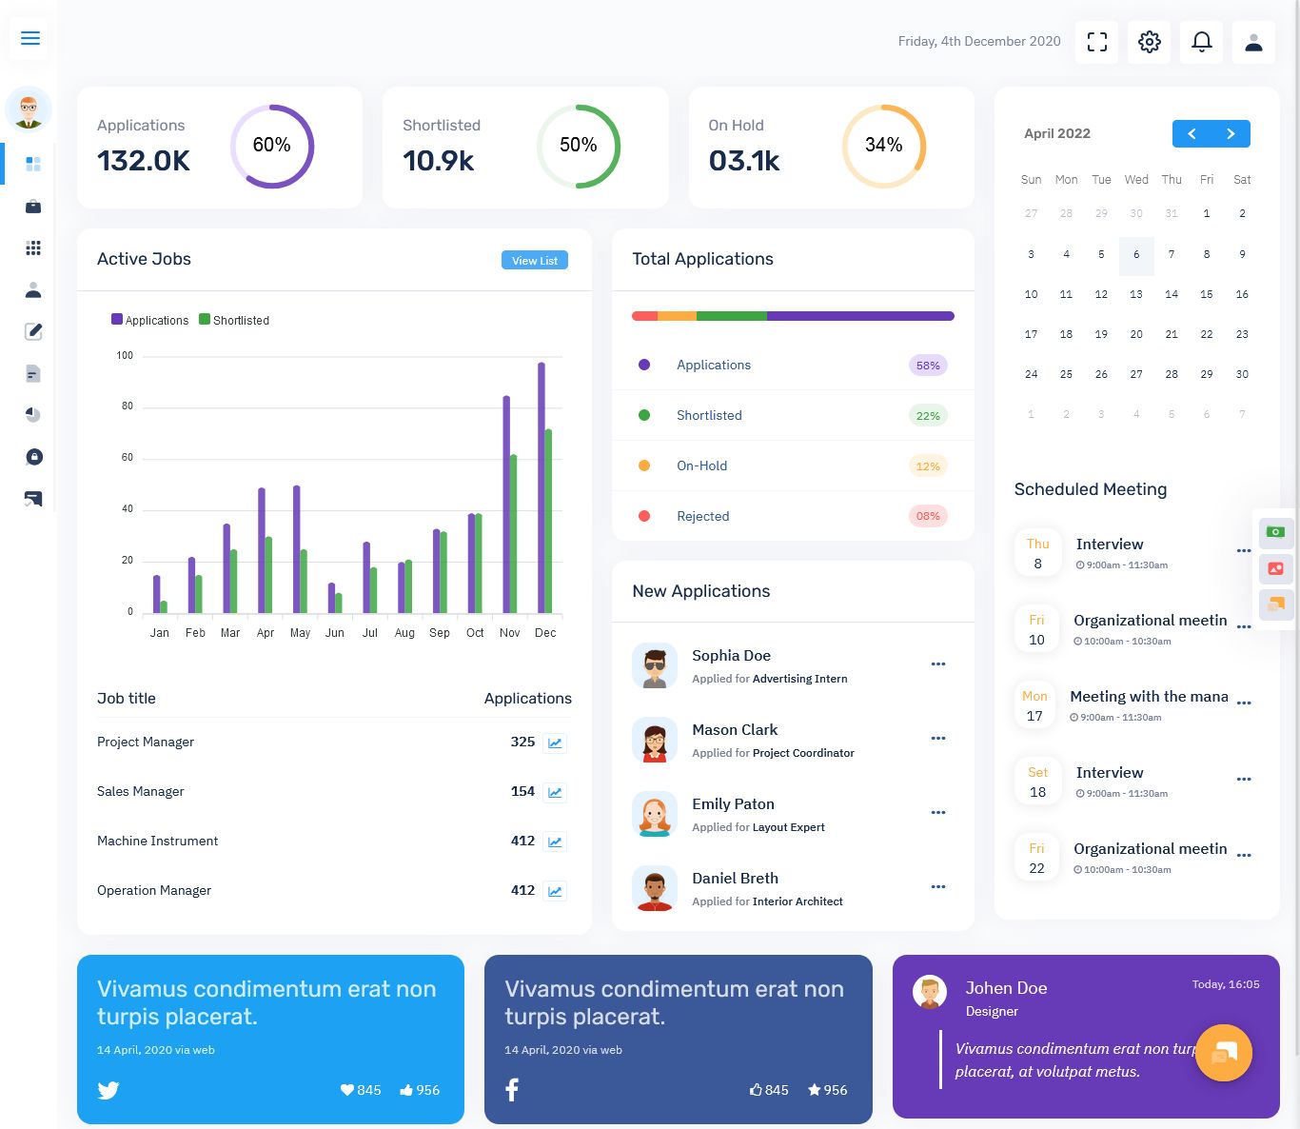1300x1129 pixels.
Task: Select April 30 on the calendar
Action: coord(1242,375)
